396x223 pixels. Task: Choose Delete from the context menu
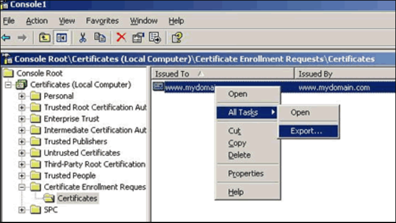[248, 155]
